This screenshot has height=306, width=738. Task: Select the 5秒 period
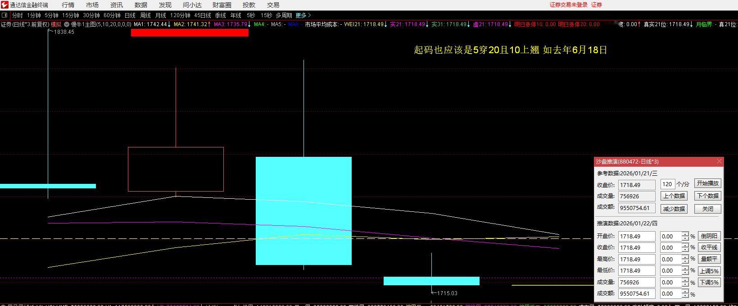tap(251, 15)
